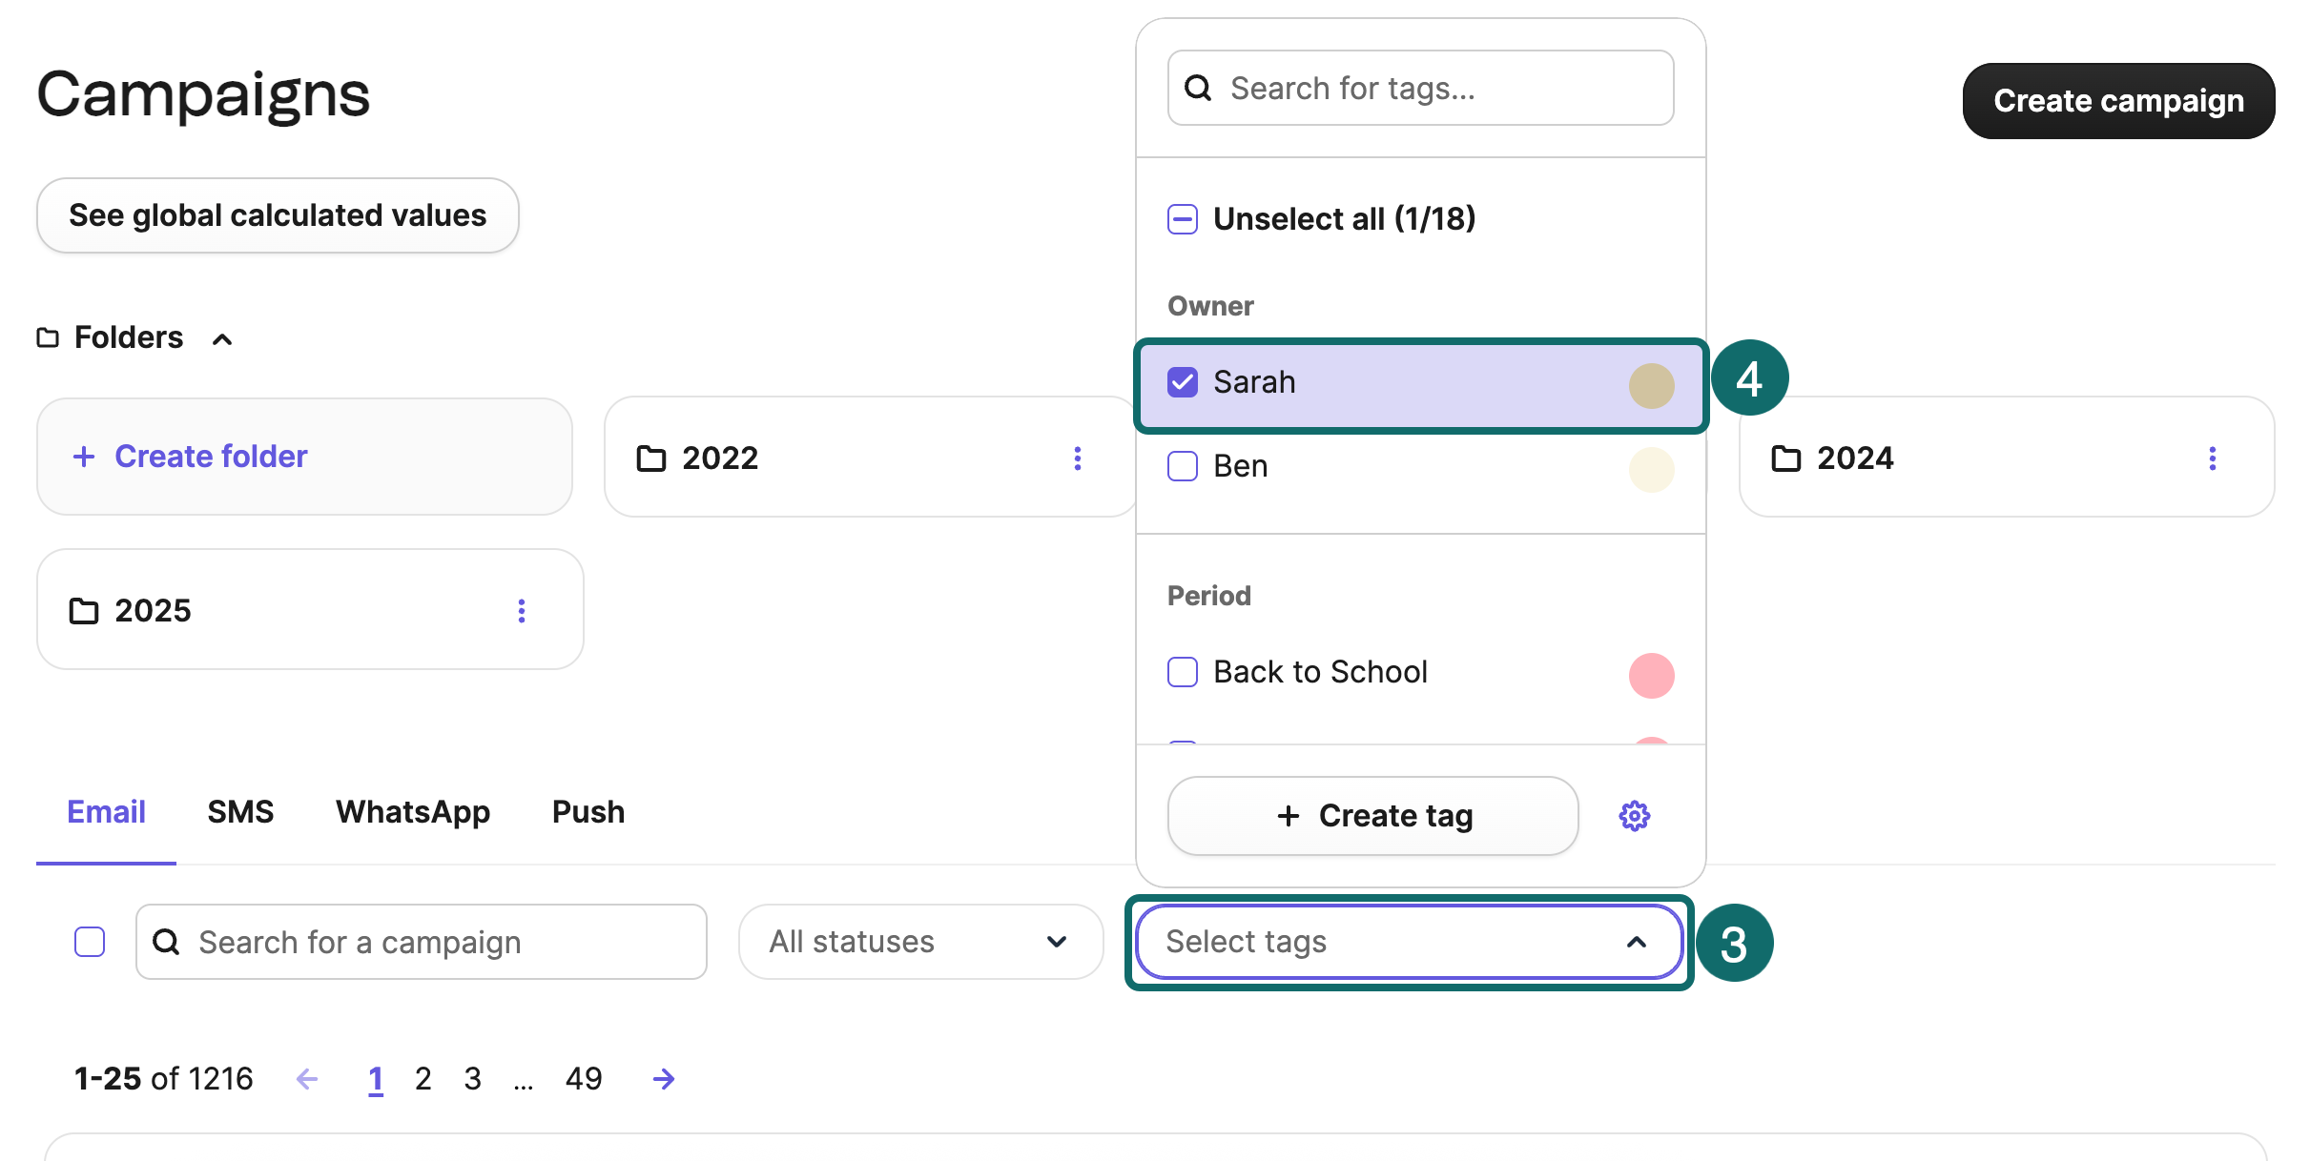The width and height of the screenshot is (2310, 1161).
Task: Click the previous page arrow icon
Action: [x=306, y=1078]
